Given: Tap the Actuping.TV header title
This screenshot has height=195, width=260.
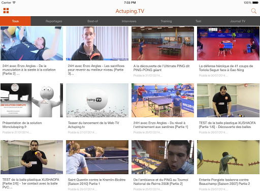Looking at the screenshot, I should coord(130,11).
